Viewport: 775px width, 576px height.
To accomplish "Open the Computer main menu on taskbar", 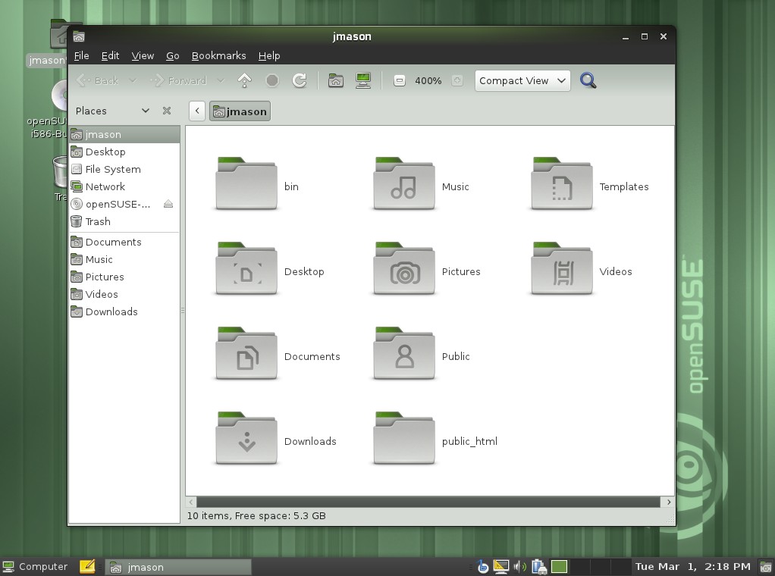I will coord(35,567).
